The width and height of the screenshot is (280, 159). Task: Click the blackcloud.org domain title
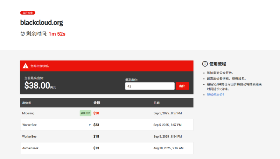(x=42, y=23)
